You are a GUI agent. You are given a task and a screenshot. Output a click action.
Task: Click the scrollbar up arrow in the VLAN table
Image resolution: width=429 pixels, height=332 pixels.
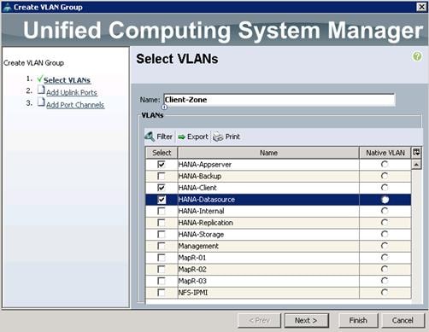(416, 165)
